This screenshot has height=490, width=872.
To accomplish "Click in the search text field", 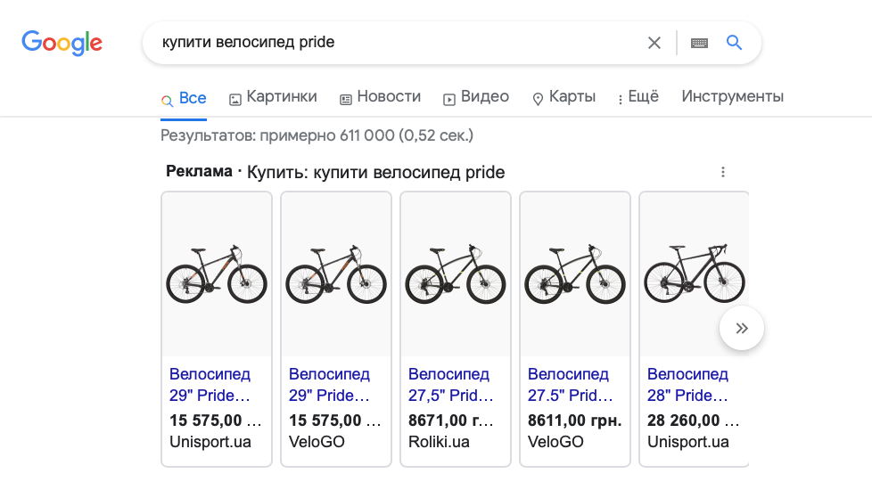I will [392, 43].
